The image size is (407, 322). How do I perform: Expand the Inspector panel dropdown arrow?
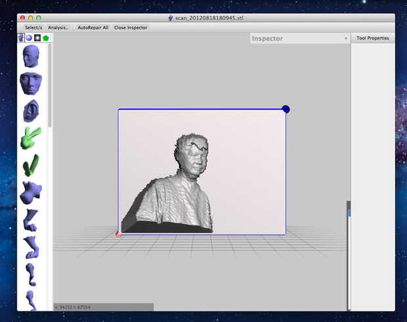pos(345,39)
